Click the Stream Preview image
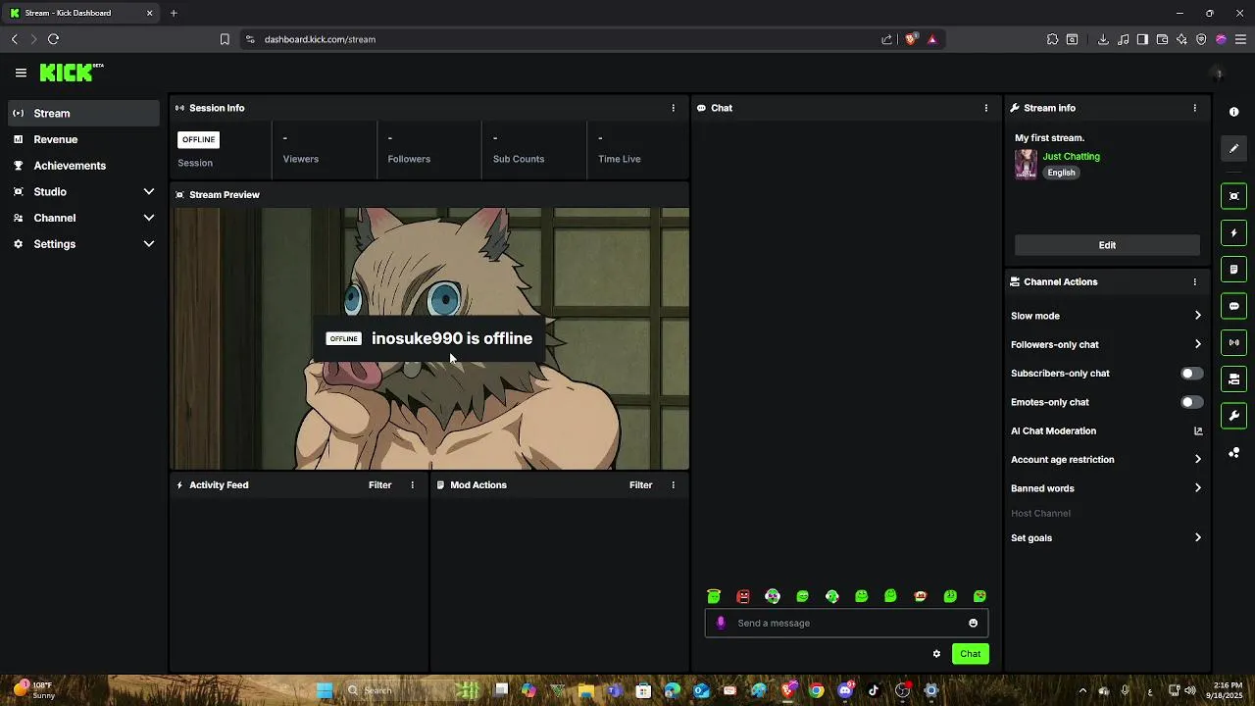 click(430, 338)
